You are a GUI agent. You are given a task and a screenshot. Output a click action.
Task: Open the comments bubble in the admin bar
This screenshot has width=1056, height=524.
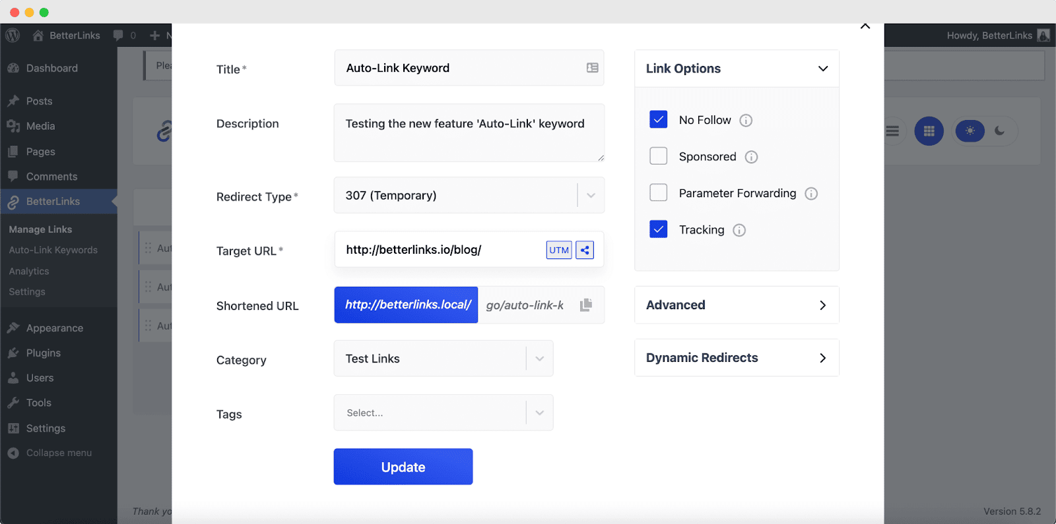[118, 36]
